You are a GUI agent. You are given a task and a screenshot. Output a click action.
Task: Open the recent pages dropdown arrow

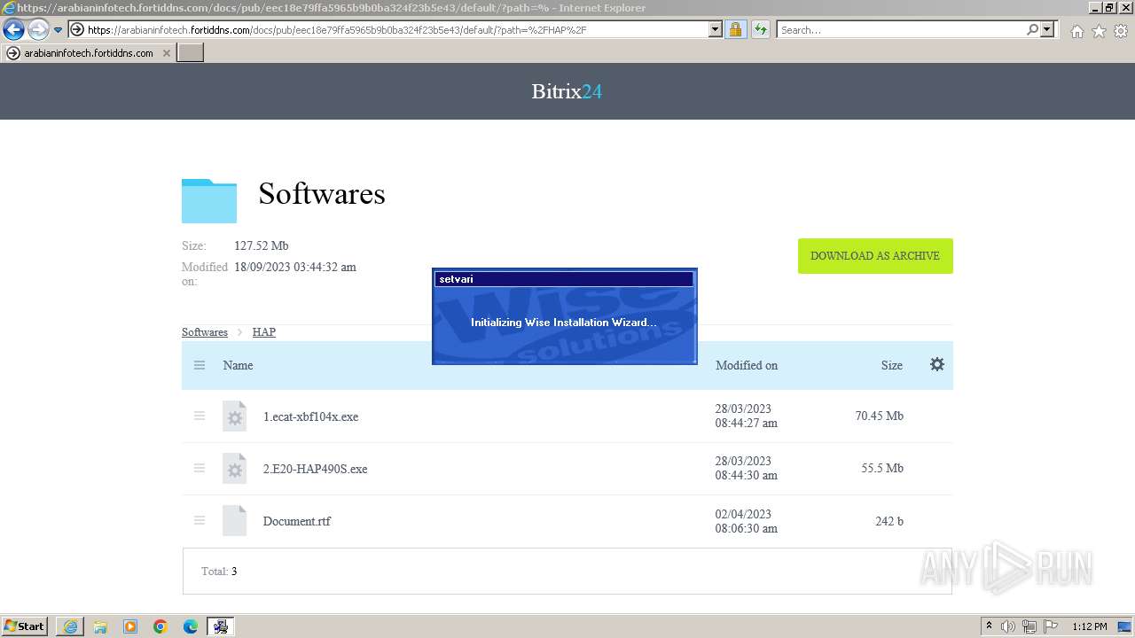pos(58,30)
